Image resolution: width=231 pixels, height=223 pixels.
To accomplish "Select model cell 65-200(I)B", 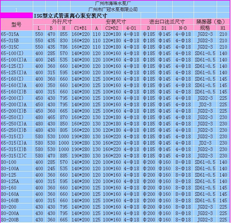I will pyautogui.click(x=17, y=111).
